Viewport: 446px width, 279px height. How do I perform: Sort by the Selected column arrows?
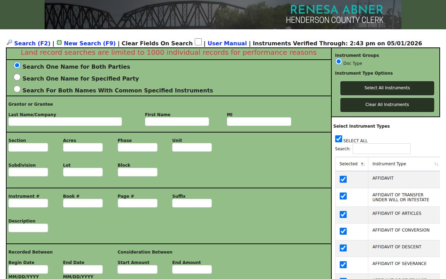pyautogui.click(x=363, y=164)
